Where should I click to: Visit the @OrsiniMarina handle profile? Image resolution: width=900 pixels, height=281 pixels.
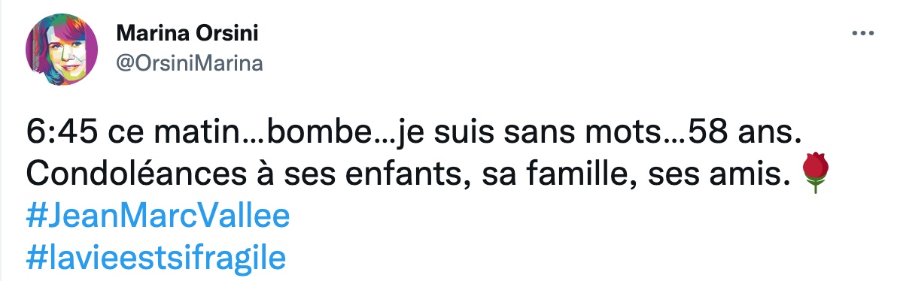coord(190,63)
